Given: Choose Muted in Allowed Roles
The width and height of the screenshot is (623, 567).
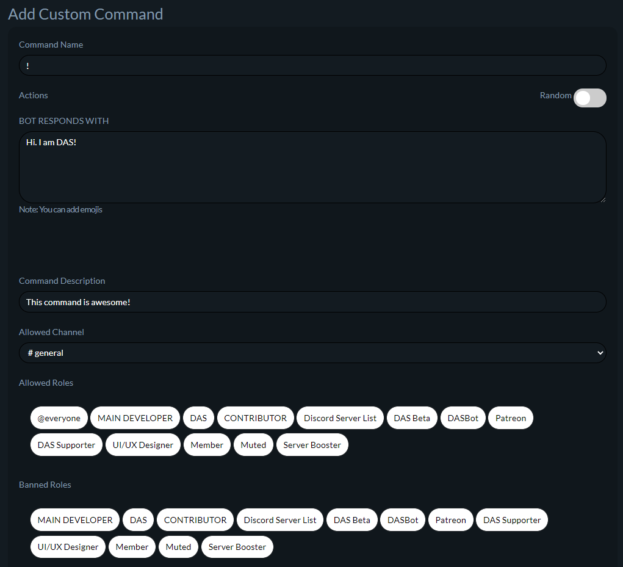Looking at the screenshot, I should pos(253,445).
